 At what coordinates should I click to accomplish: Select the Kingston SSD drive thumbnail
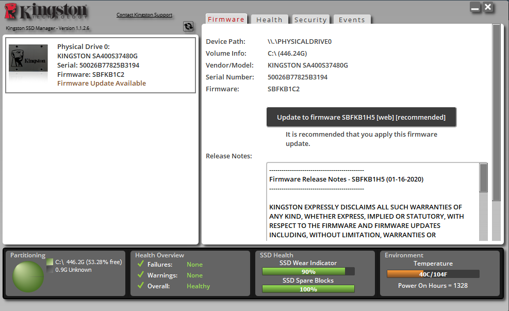(28, 58)
